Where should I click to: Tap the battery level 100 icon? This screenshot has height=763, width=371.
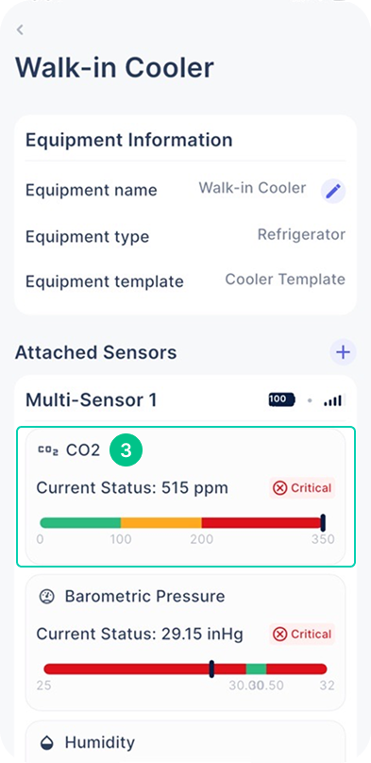[x=281, y=400]
